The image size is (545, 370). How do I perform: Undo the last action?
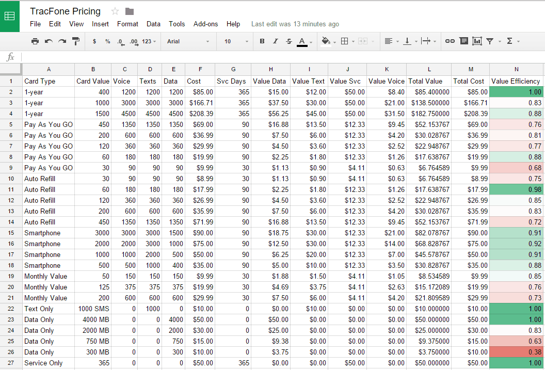49,41
